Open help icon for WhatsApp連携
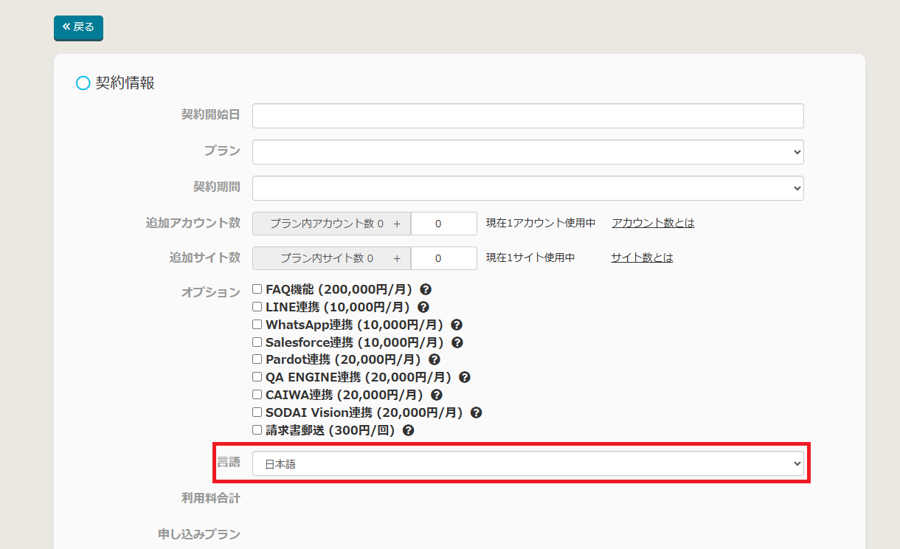 click(457, 325)
